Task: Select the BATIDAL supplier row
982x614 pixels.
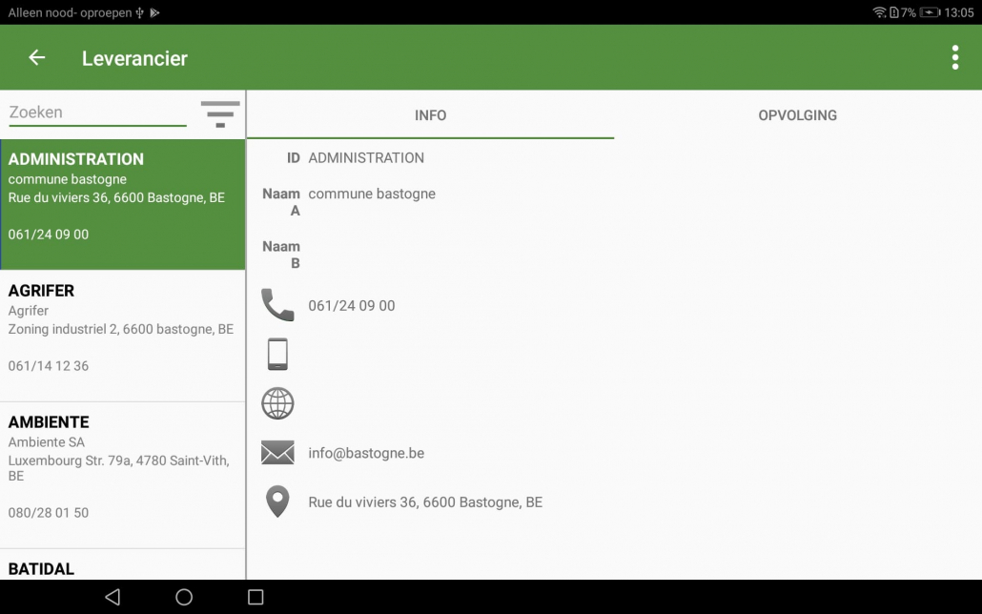Action: [123, 564]
